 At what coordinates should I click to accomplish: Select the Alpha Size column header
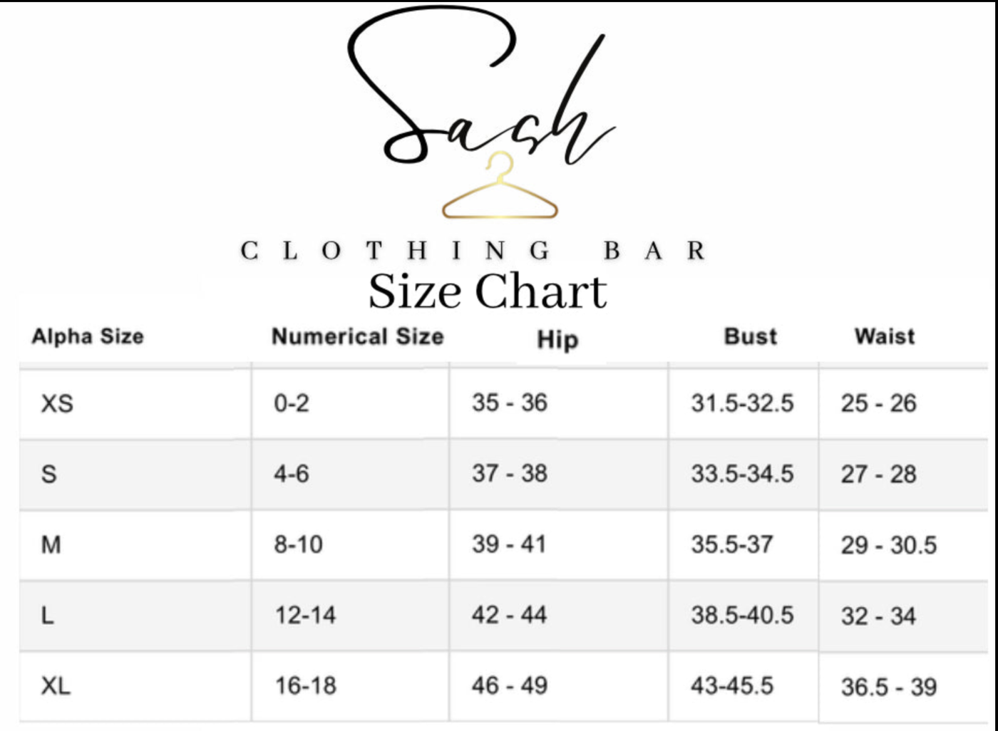click(88, 336)
